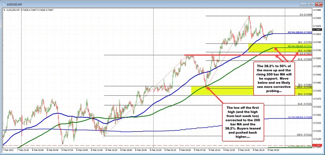Click the 100.0 - 0.71121 Fibonacci base level

pyautogui.click(x=300, y=135)
